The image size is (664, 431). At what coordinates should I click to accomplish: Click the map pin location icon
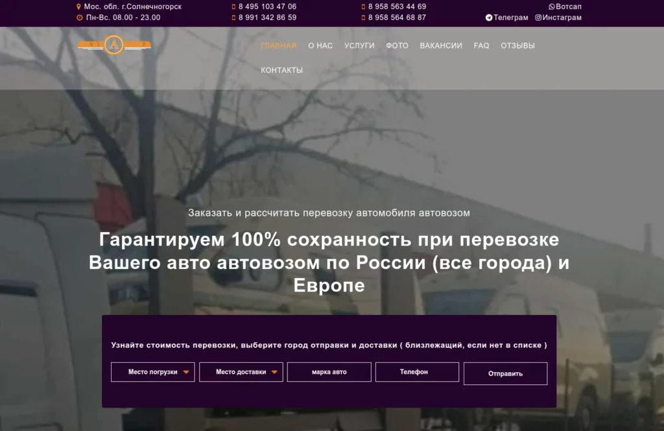tap(78, 6)
